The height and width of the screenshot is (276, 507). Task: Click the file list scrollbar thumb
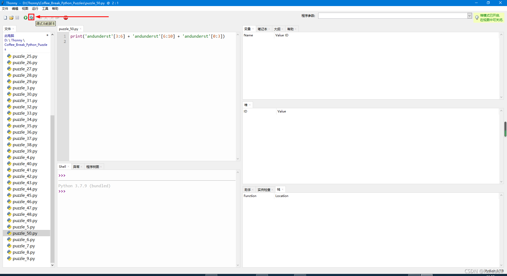tap(52, 189)
